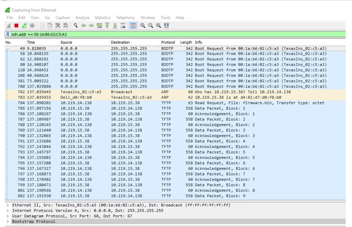Open the Statistics menu
352x227 pixels.
point(103,18)
